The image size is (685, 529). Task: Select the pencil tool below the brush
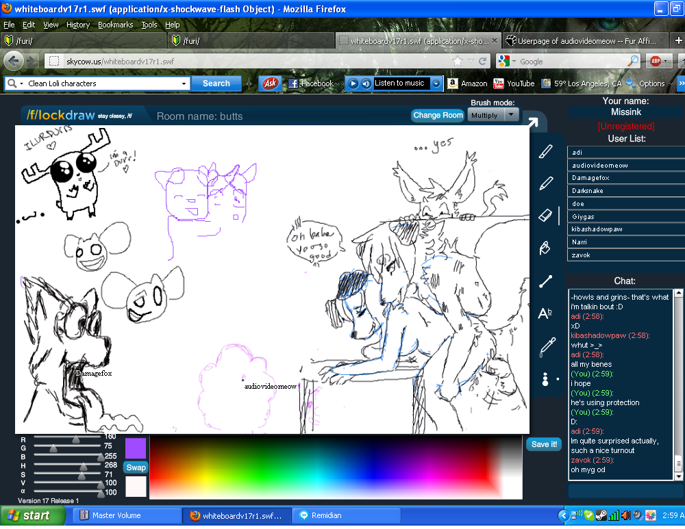pos(546,183)
